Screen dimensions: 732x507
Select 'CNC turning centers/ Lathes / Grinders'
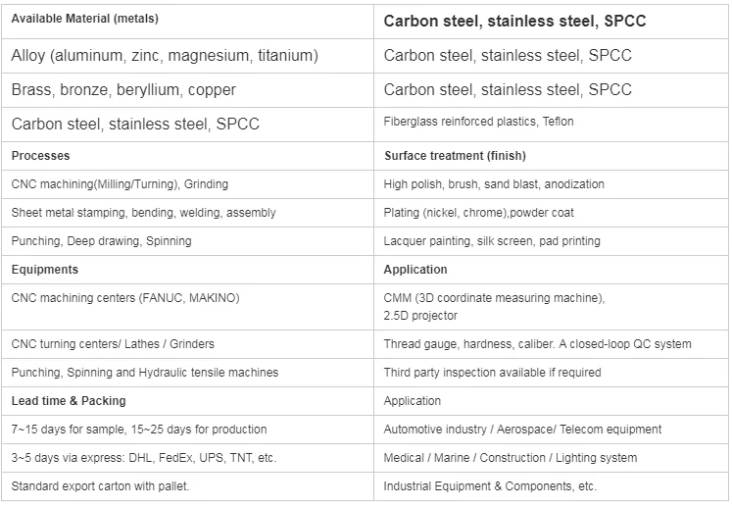click(x=113, y=344)
